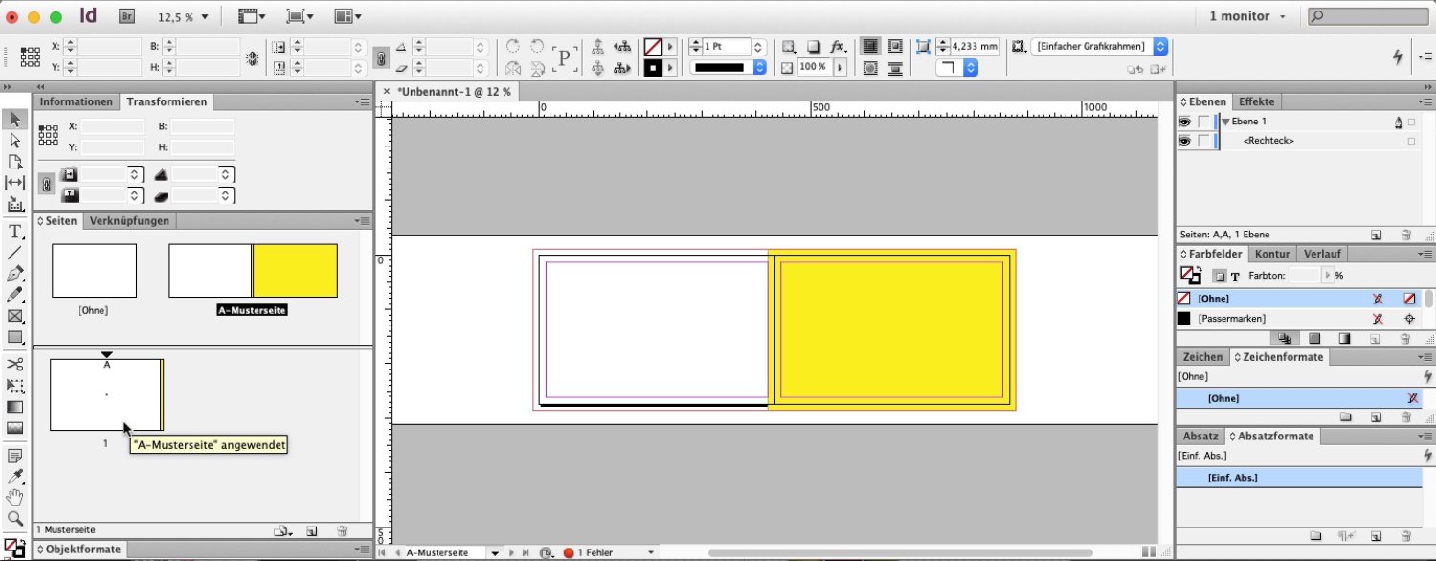Select the Rectangle Frame tool
1436x561 pixels.
15,316
